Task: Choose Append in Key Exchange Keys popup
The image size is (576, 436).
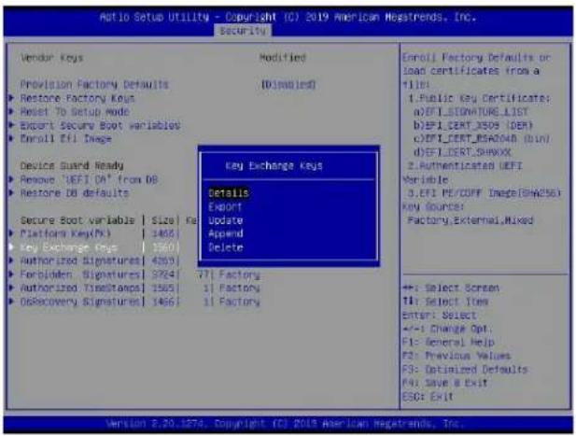Action: pos(226,233)
